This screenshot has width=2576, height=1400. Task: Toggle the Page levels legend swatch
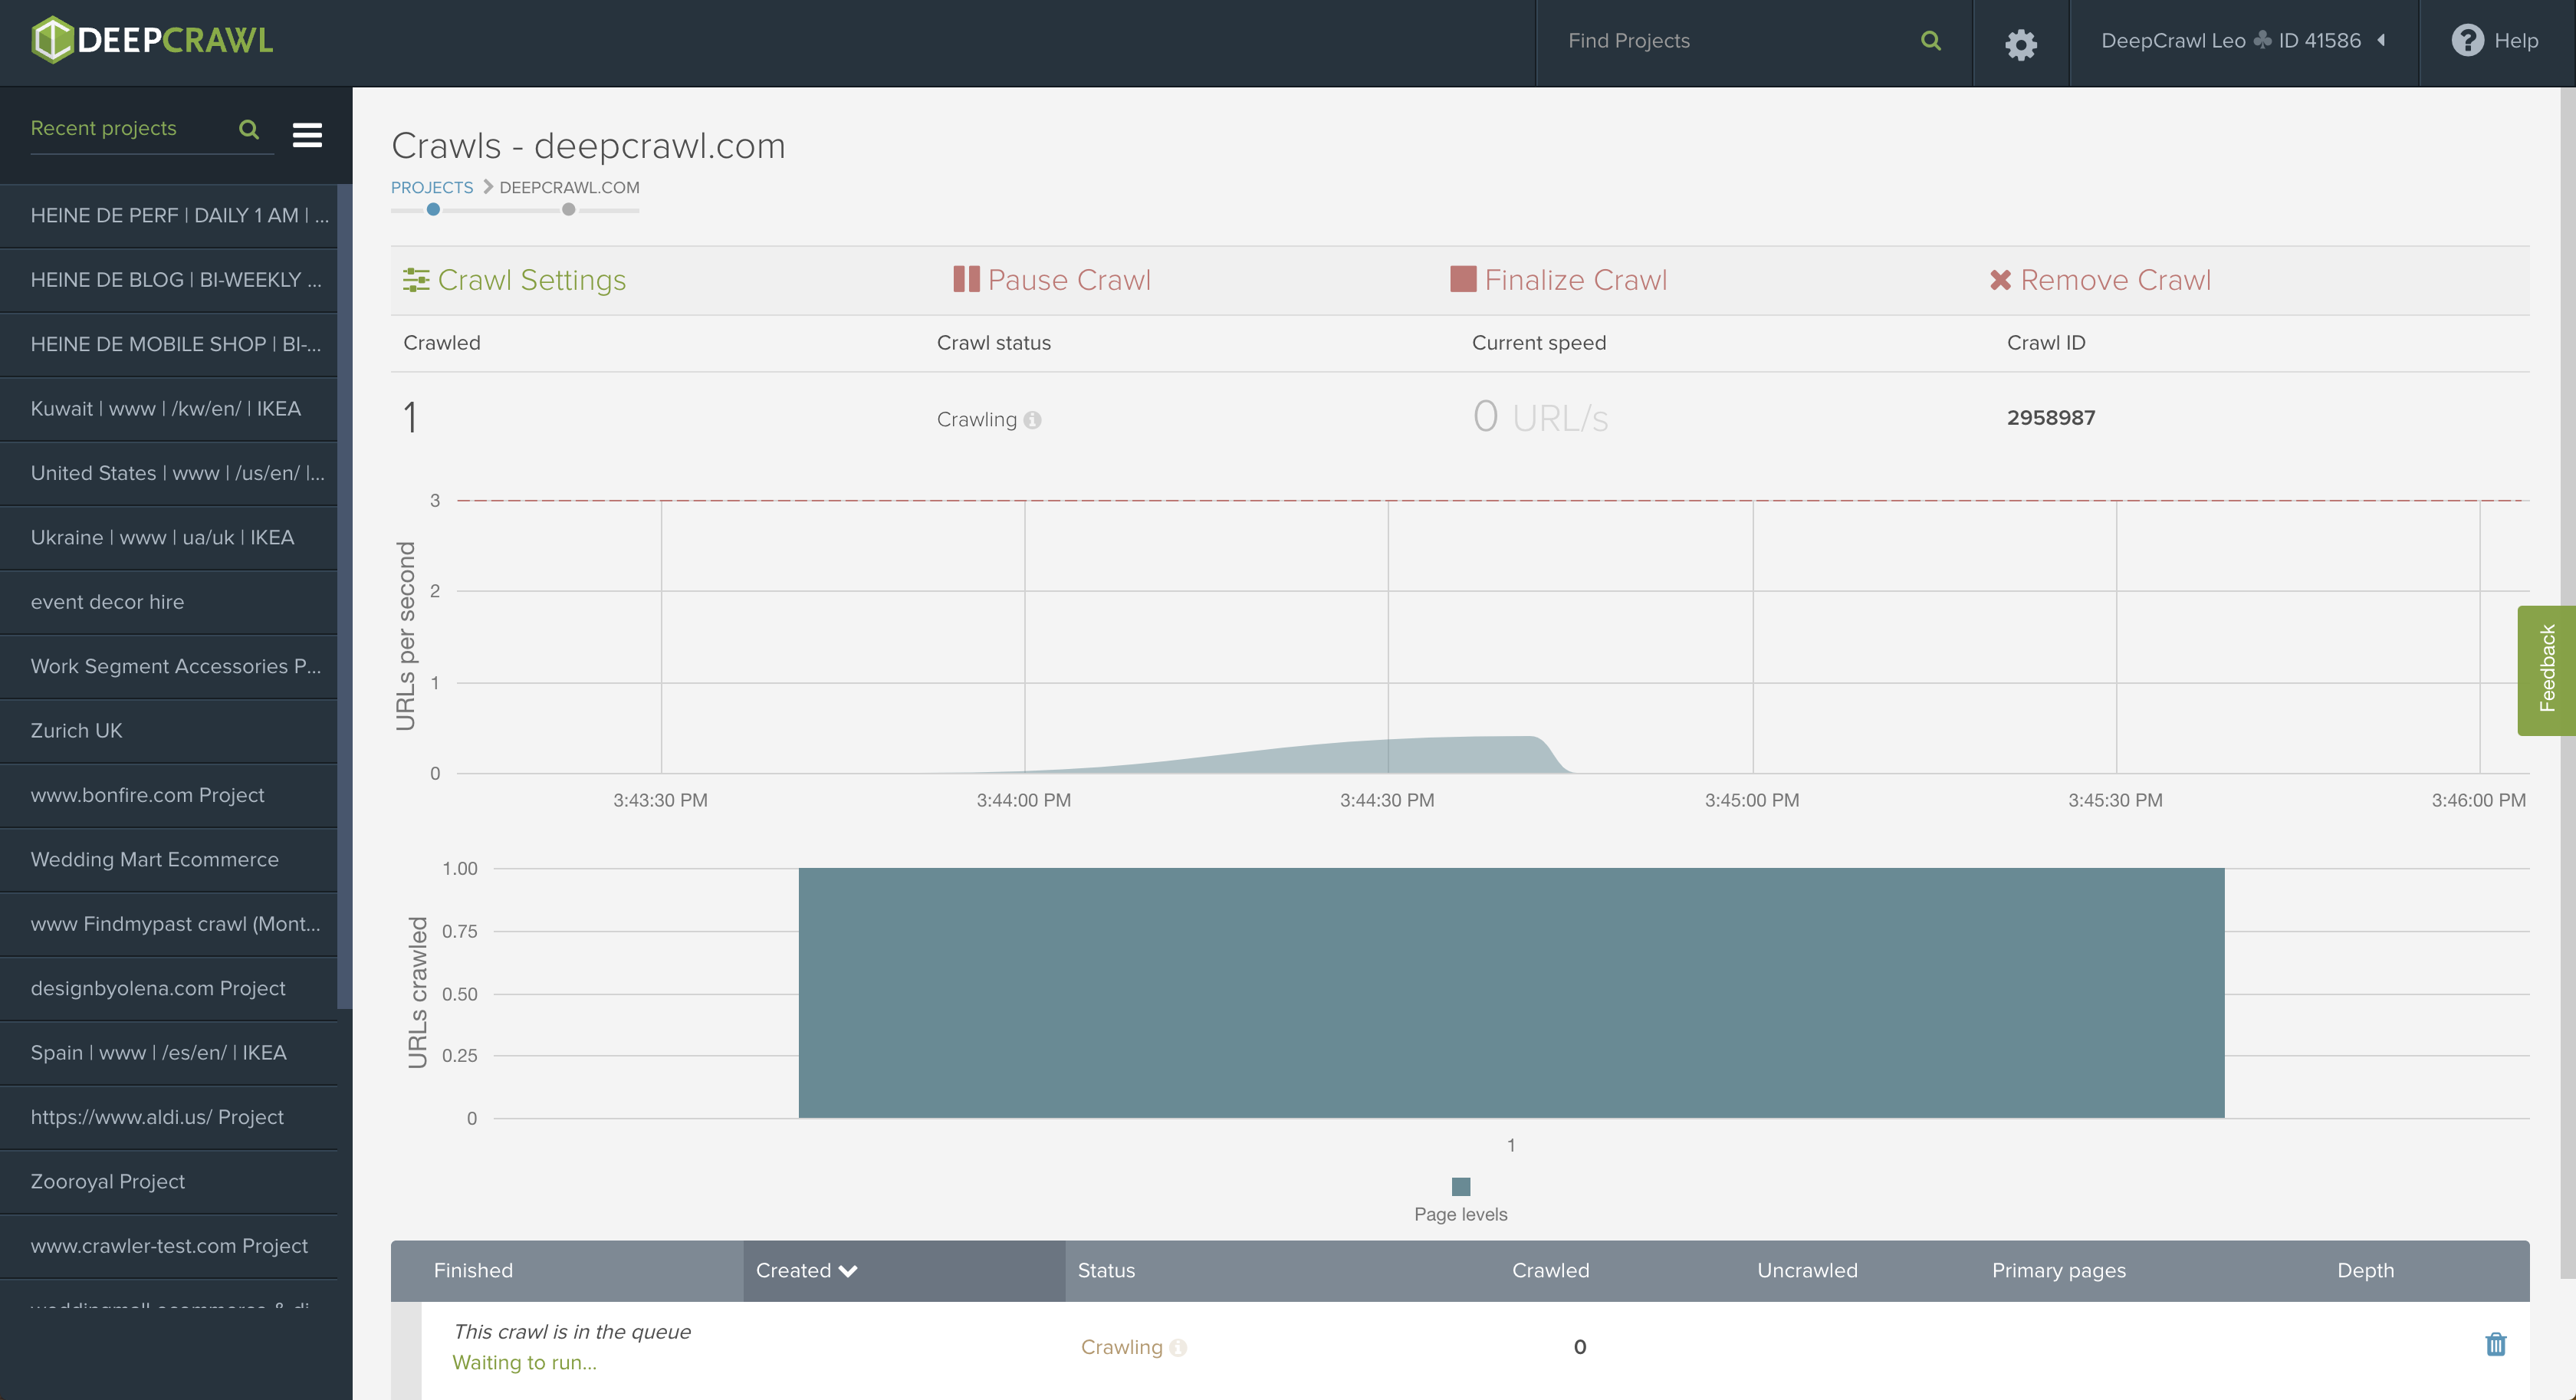click(x=1460, y=1187)
